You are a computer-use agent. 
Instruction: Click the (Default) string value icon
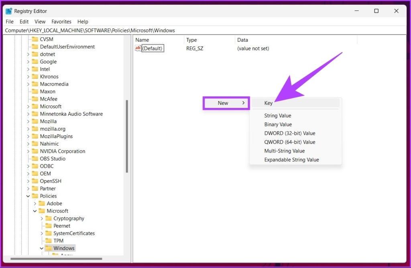(138, 49)
